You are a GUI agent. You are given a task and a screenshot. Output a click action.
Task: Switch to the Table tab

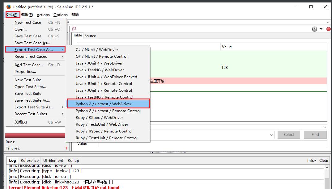click(x=78, y=35)
